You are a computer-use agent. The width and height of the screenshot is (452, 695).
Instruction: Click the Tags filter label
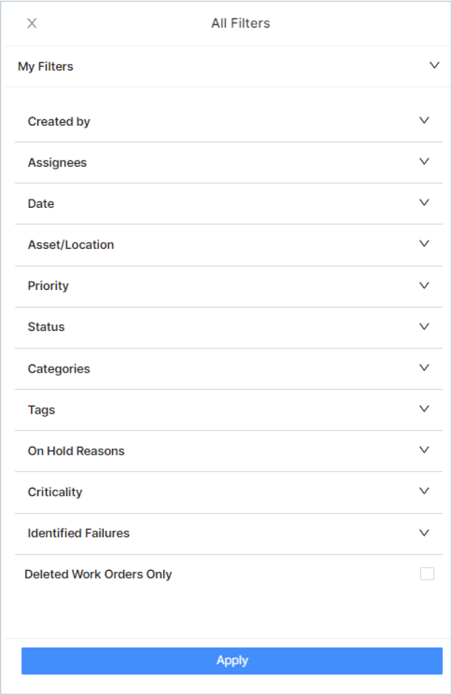coord(41,410)
